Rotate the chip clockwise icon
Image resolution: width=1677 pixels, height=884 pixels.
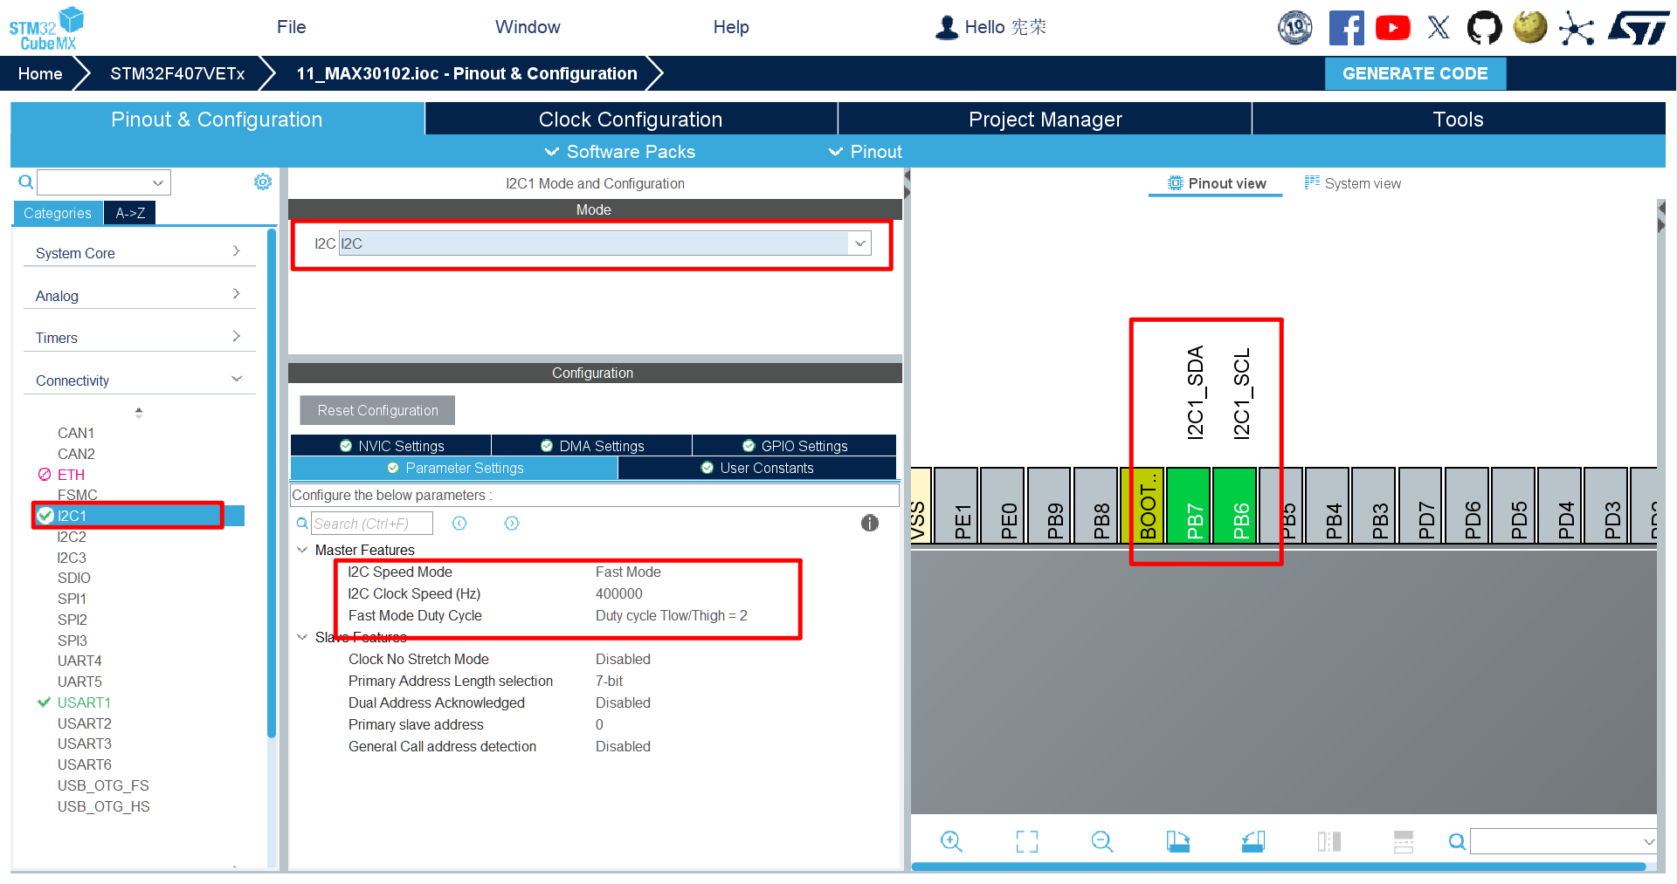(x=1178, y=841)
